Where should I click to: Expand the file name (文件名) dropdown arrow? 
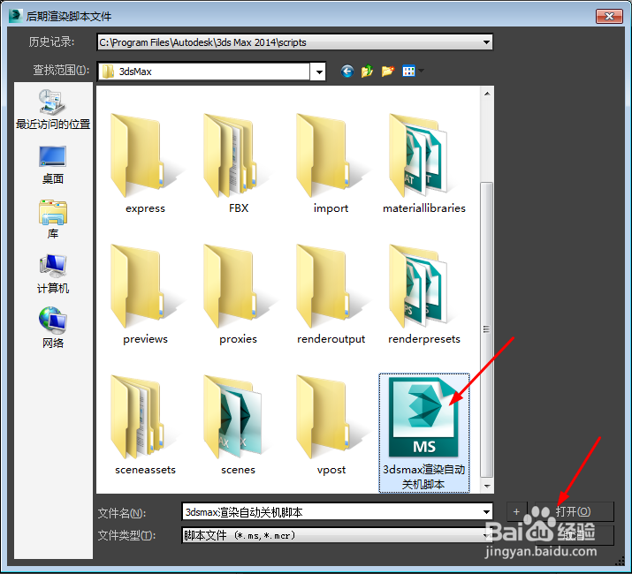tap(486, 512)
